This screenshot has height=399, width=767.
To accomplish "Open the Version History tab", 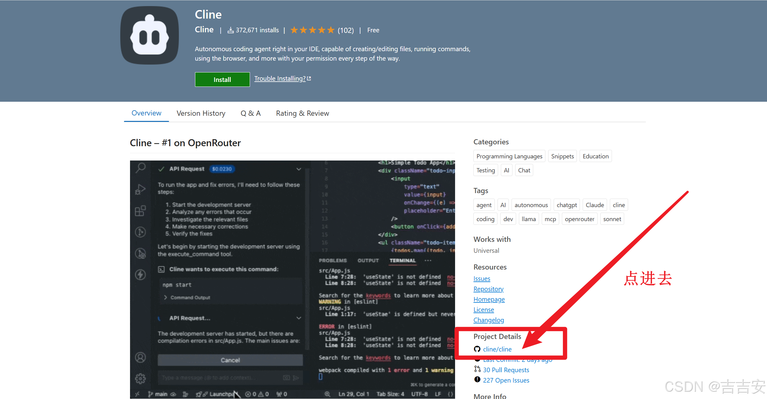I will pyautogui.click(x=201, y=113).
